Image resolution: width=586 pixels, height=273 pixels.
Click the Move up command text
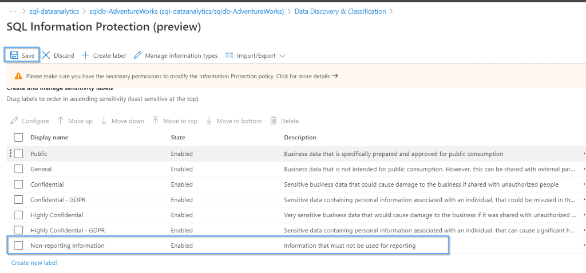click(x=80, y=121)
